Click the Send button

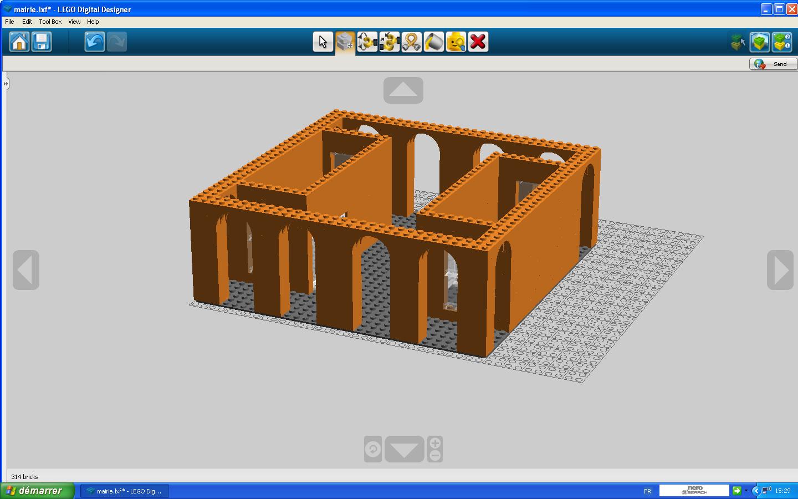coord(773,64)
